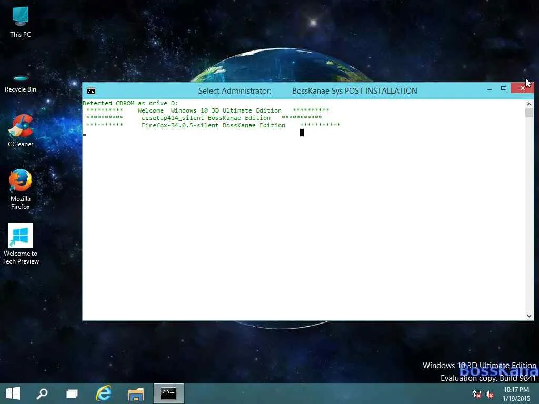539x404 pixels.
Task: Click the 'Detected CDROM as drive D:' line
Action: coord(131,103)
